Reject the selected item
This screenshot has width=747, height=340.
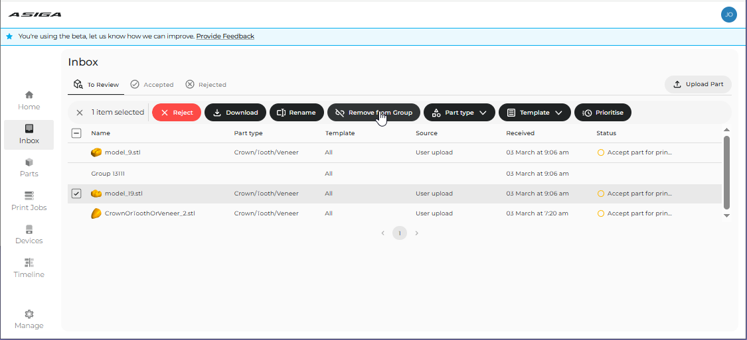tap(177, 113)
